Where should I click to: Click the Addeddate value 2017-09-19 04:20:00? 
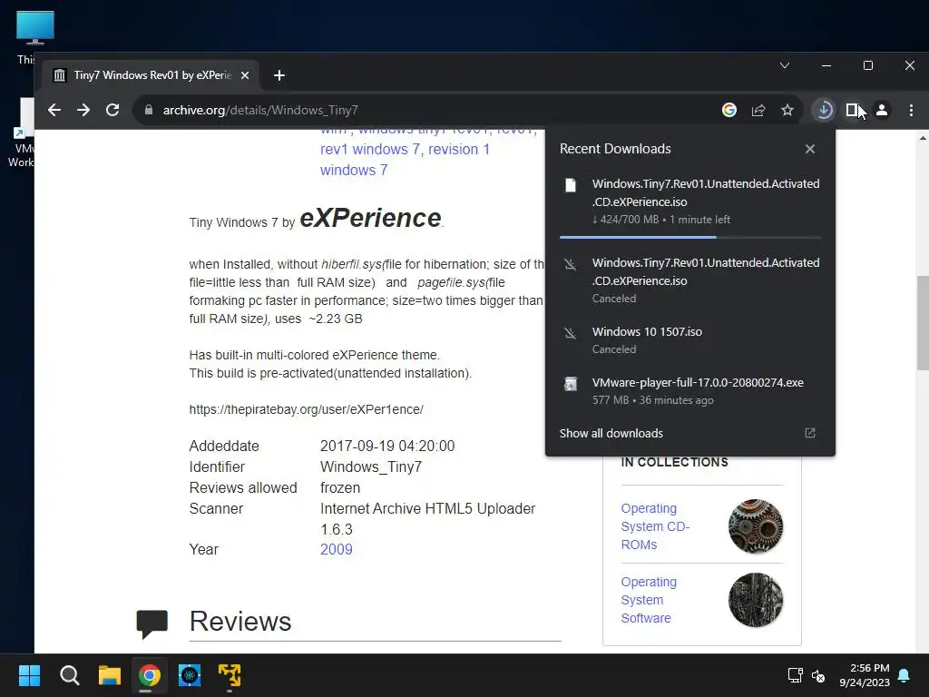point(387,447)
